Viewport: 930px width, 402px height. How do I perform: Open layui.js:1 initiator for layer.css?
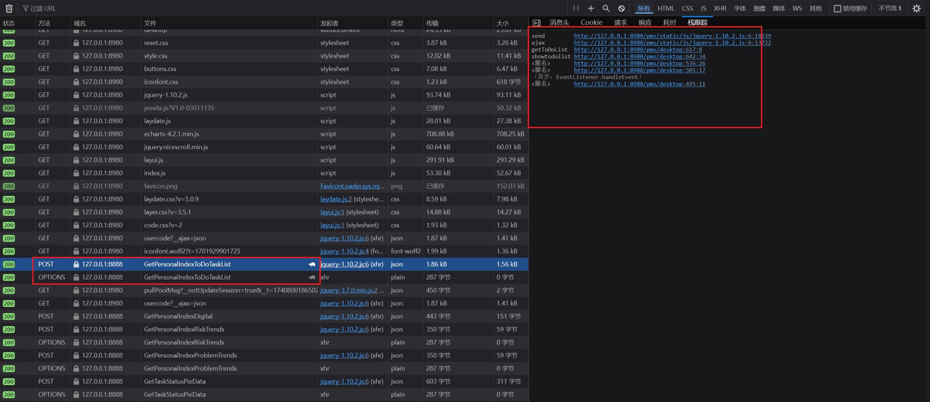(332, 212)
